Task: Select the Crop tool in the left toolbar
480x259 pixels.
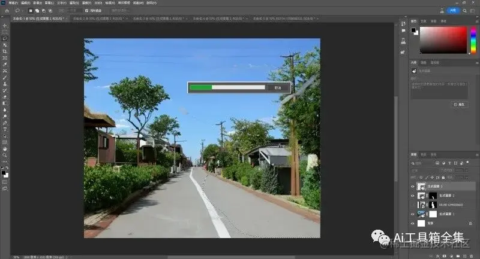Action: click(x=5, y=51)
